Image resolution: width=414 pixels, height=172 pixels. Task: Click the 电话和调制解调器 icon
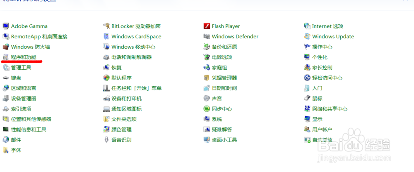coord(106,57)
